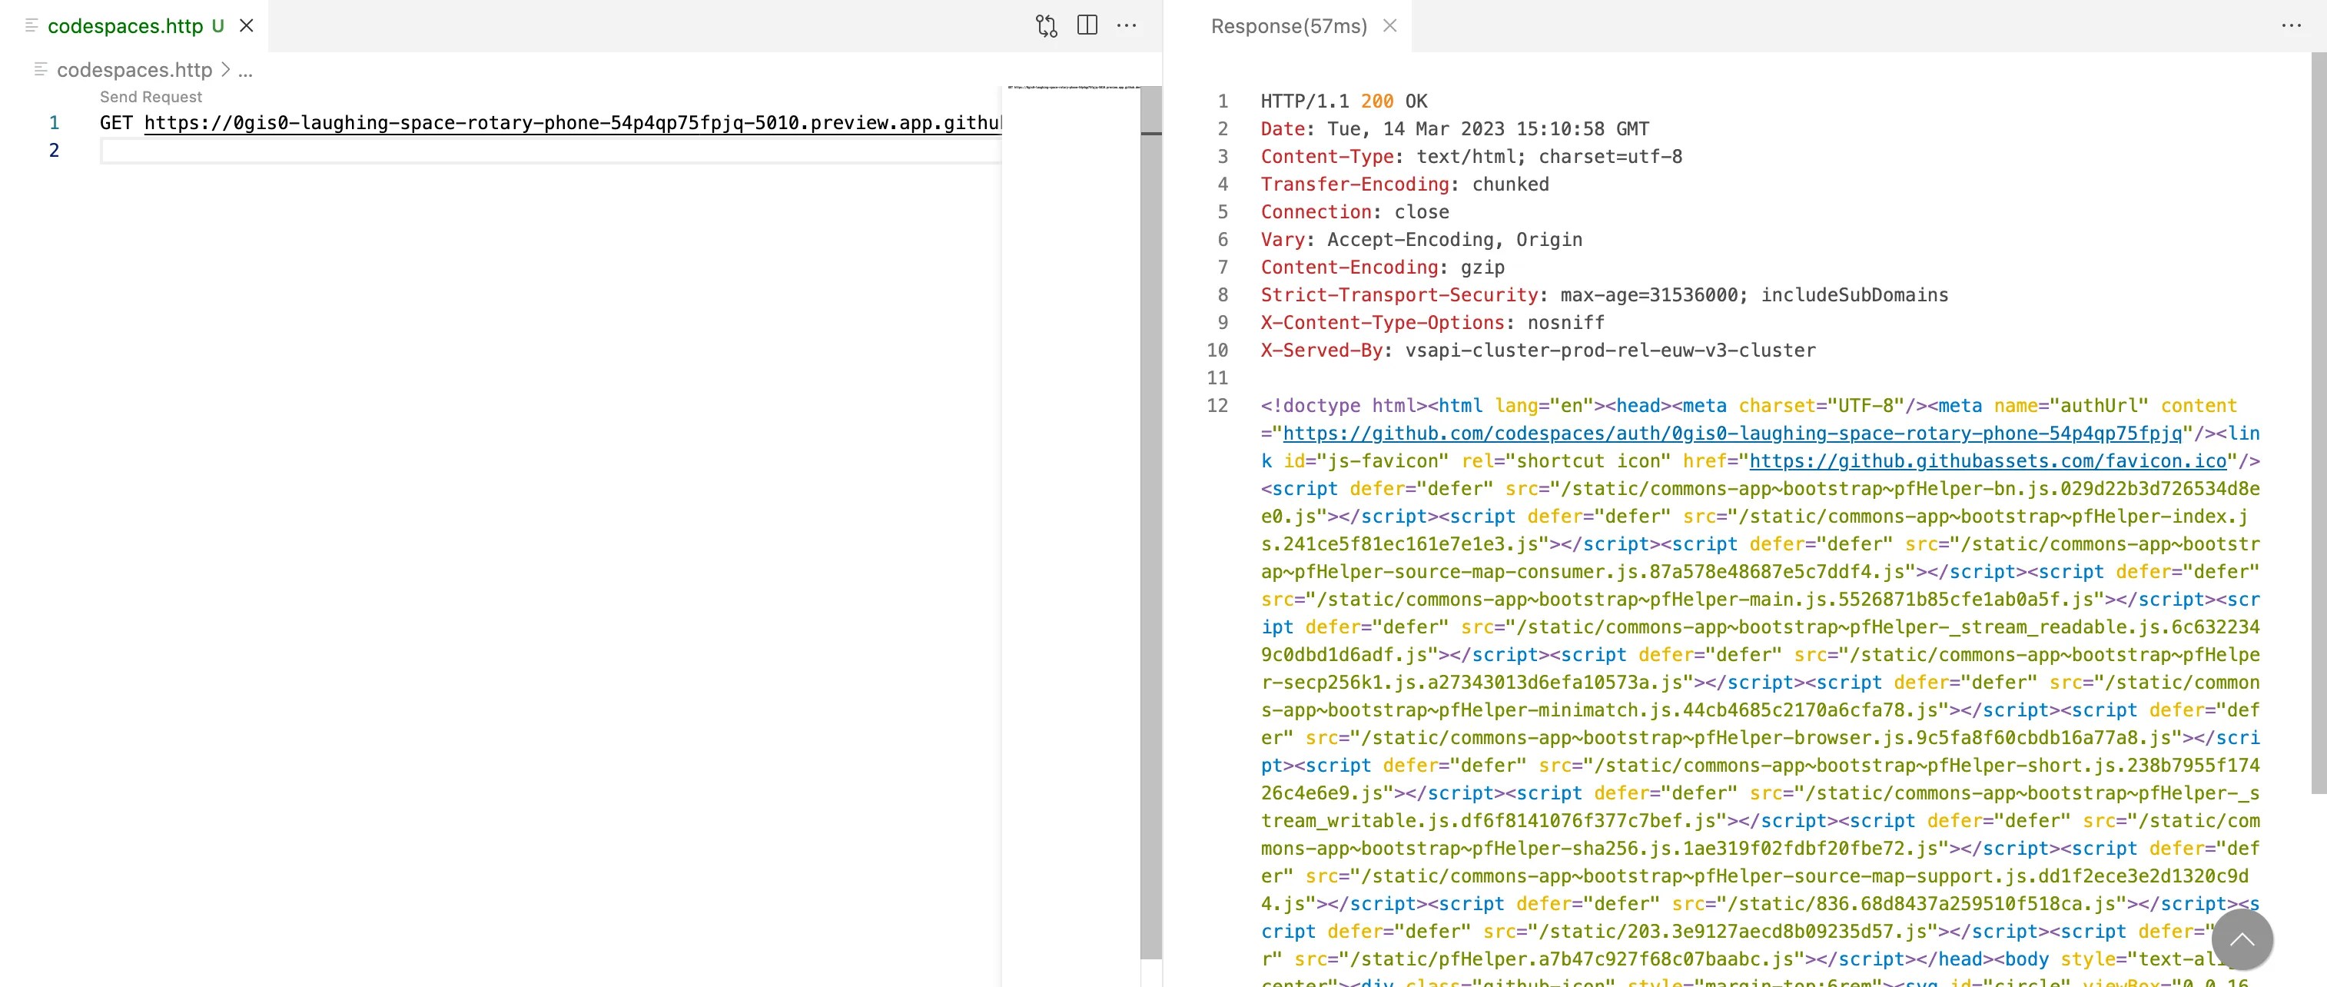This screenshot has width=2327, height=987.
Task: Click codespaces.http in the breadcrumb
Action: click(134, 70)
